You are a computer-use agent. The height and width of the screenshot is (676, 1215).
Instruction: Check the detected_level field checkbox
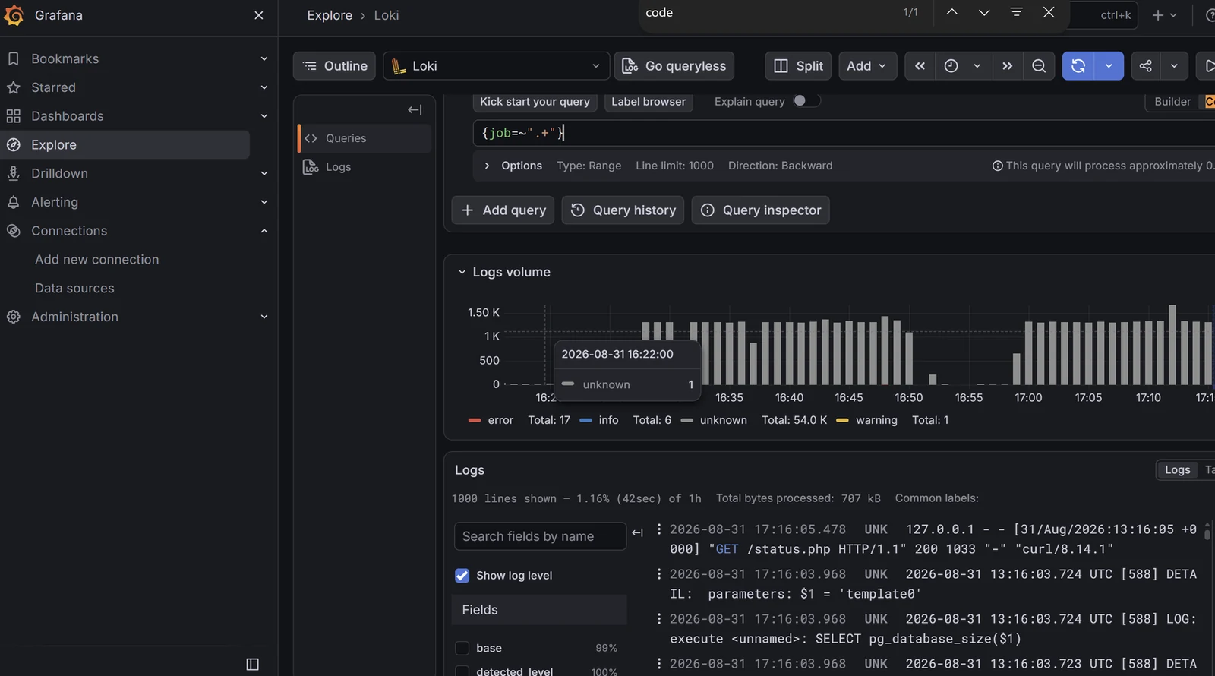click(462, 671)
